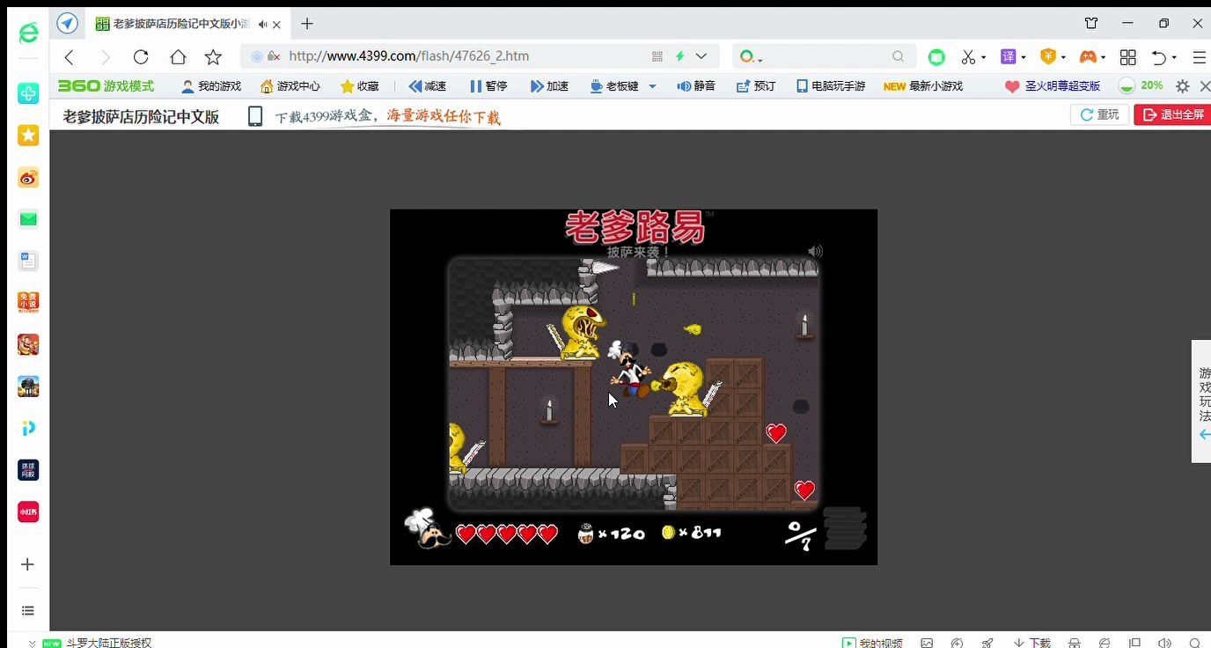Viewport: 1211px width, 648px height.
Task: Click the undo closed tab icon
Action: [1159, 57]
